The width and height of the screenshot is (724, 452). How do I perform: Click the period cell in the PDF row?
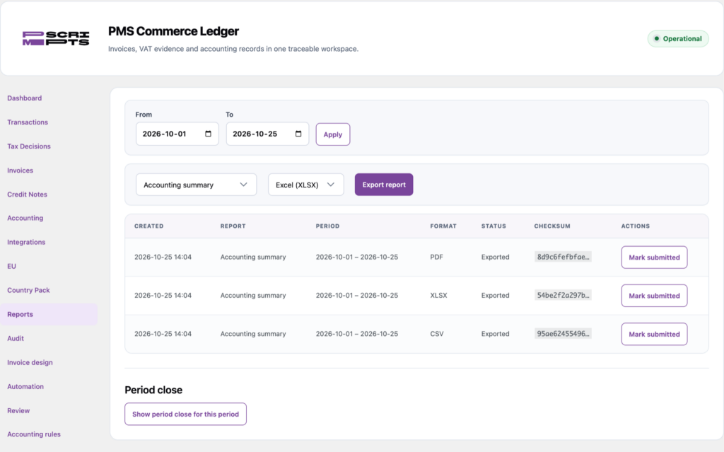pyautogui.click(x=357, y=257)
